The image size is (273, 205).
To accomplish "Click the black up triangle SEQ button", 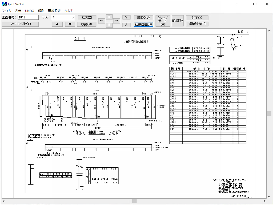I will [57, 24].
